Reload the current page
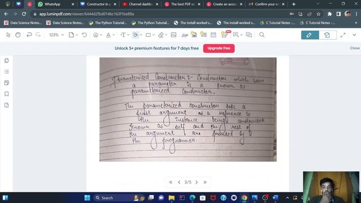This screenshot has height=203, width=361. click(24, 14)
